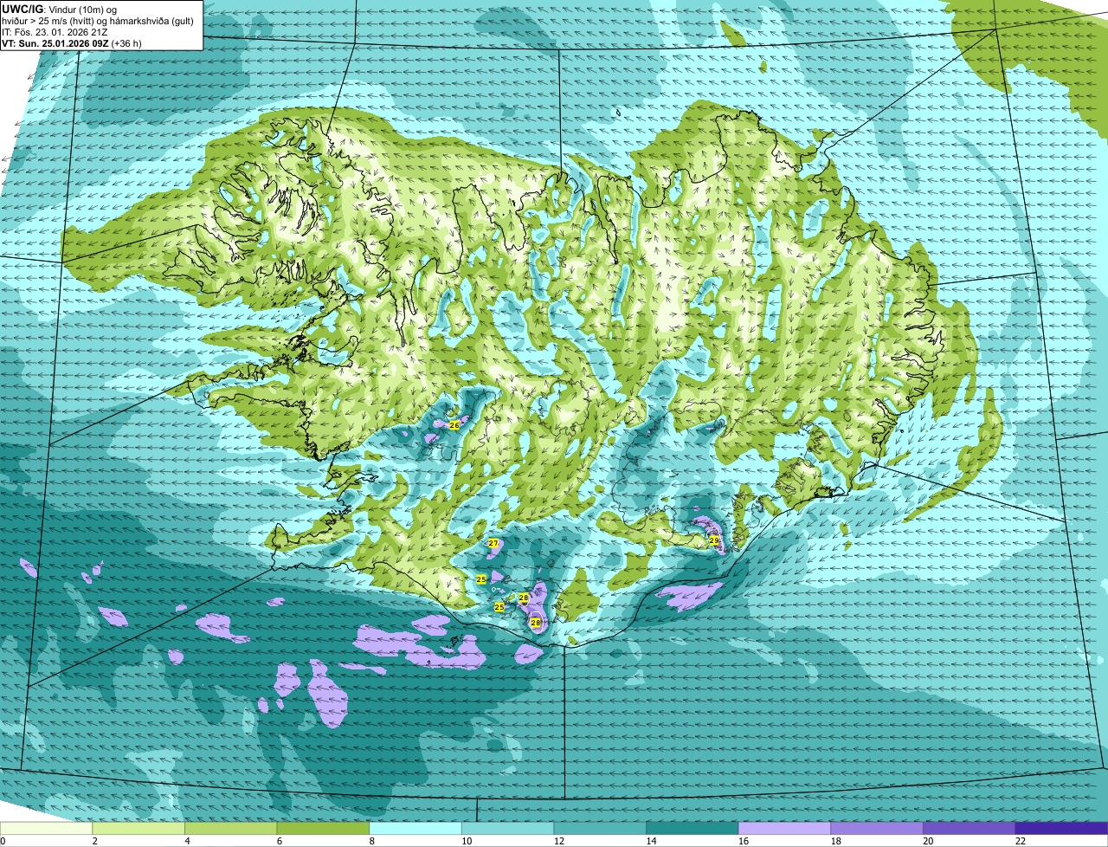
Task: Click the 'UWC/IG: Vindur (10m) og' title line
Action: 60,10
